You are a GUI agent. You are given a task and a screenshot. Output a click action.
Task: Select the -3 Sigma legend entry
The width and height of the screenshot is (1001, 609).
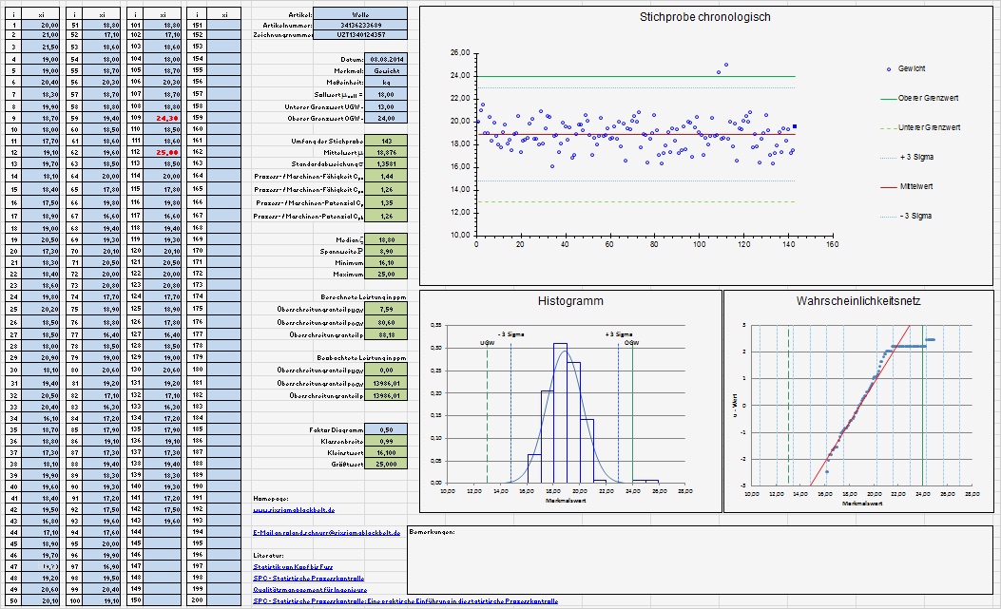pos(914,216)
